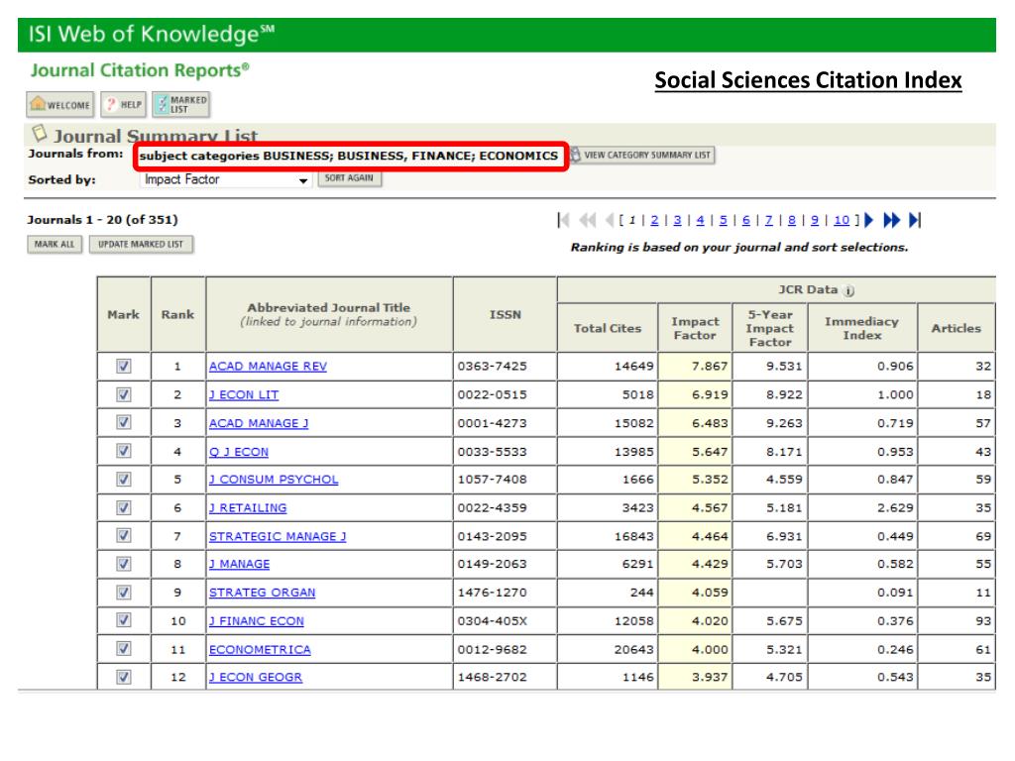The width and height of the screenshot is (1015, 761).
Task: Open page 6 of results
Action: [745, 221]
